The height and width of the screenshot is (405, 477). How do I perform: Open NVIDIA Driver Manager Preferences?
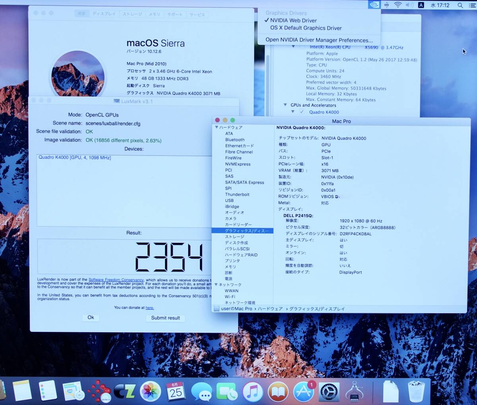319,40
